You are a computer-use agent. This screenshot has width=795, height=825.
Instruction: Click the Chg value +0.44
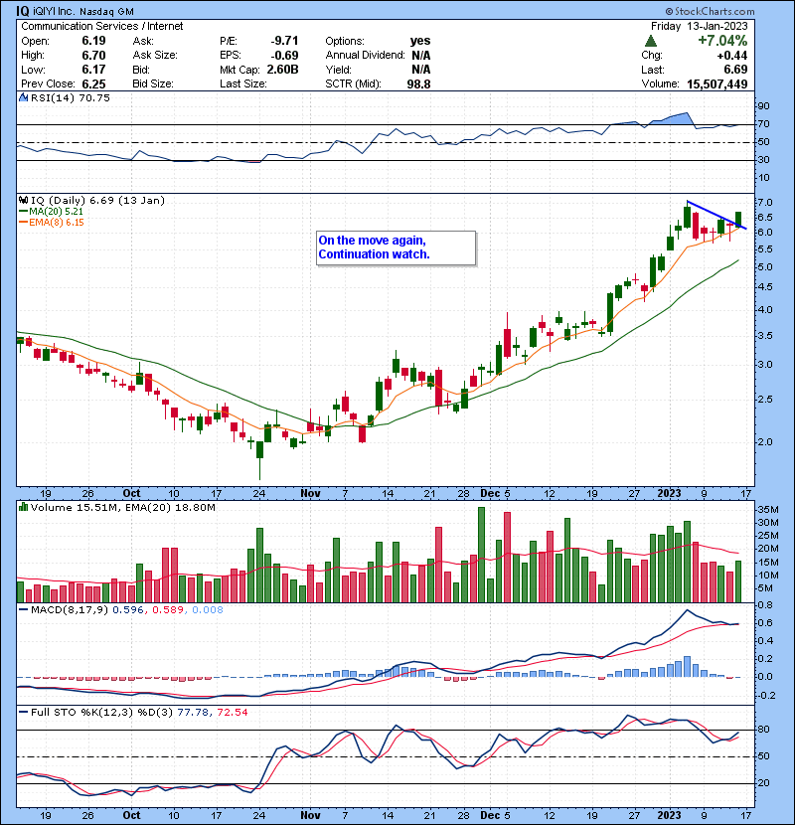[731, 56]
